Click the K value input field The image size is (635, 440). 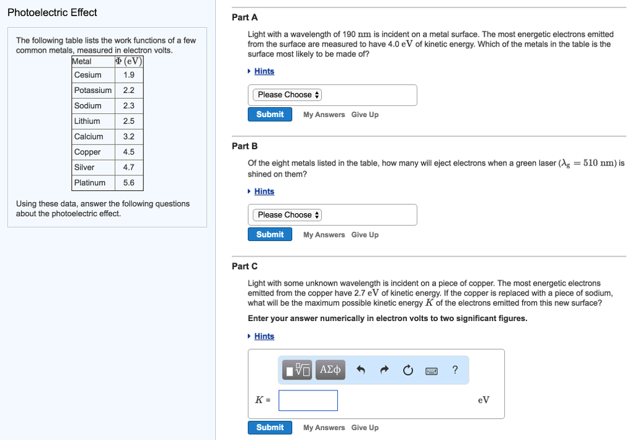pyautogui.click(x=308, y=400)
